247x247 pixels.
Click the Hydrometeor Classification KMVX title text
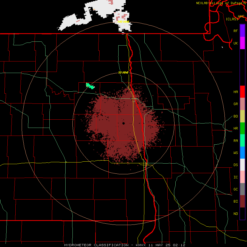click(x=125, y=245)
